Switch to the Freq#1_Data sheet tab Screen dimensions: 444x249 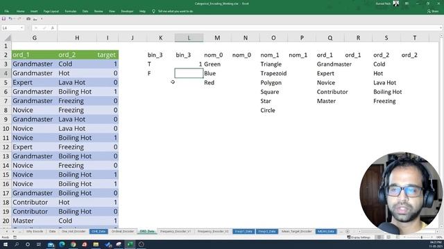click(244, 232)
